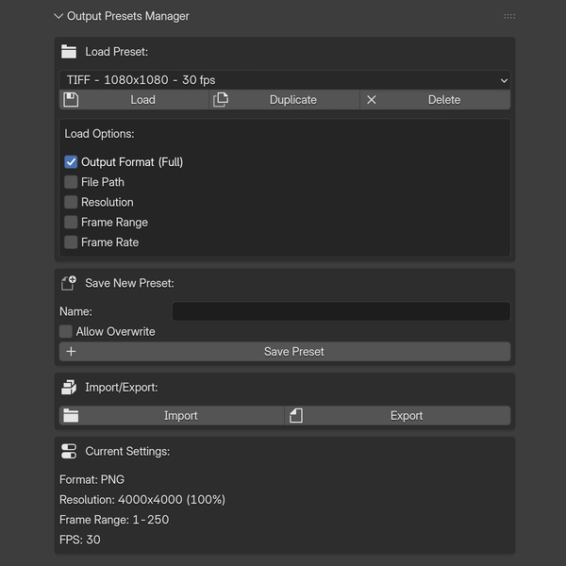Click the X icon on Delete

pos(372,100)
